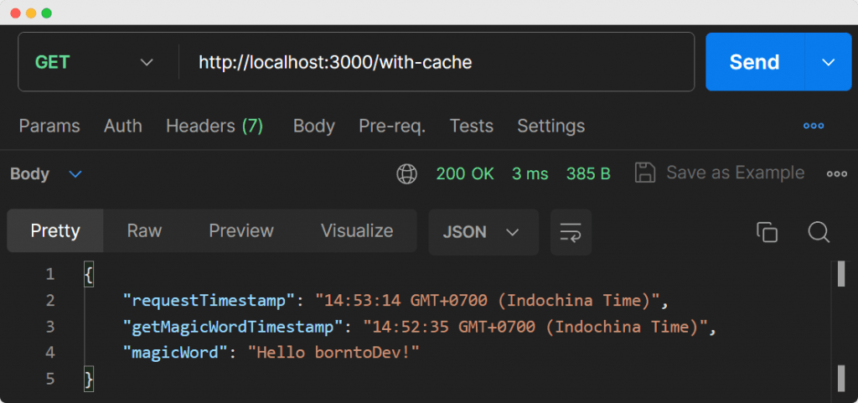The image size is (858, 403).
Task: Open the request Body tab
Action: click(x=314, y=127)
